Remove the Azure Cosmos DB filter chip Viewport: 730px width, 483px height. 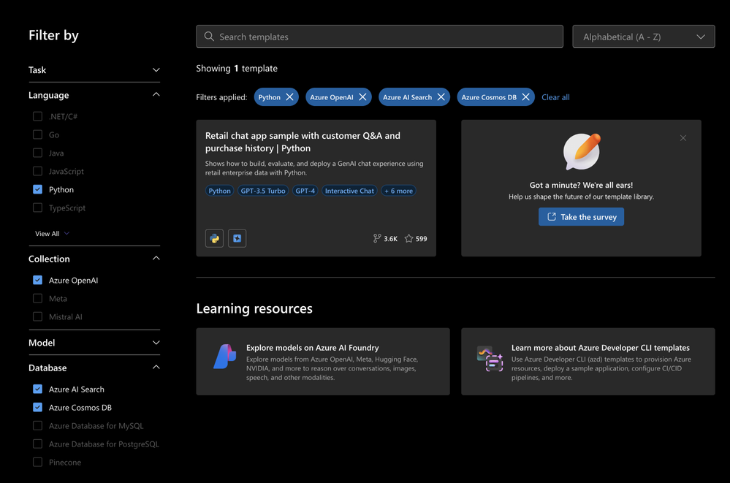525,97
